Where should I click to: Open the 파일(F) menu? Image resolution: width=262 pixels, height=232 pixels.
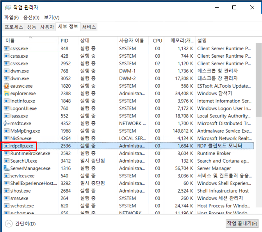(x=12, y=18)
